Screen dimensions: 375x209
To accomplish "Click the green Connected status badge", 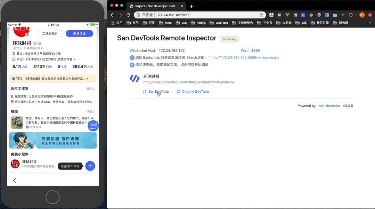I will pos(229,39).
